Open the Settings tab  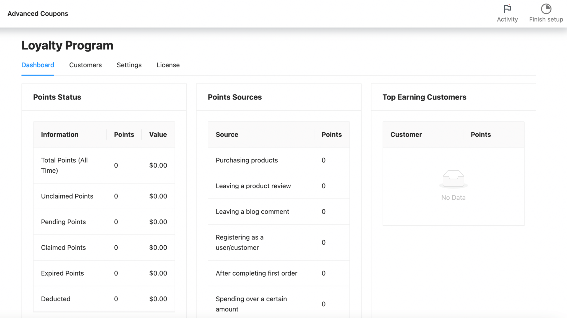pyautogui.click(x=129, y=65)
